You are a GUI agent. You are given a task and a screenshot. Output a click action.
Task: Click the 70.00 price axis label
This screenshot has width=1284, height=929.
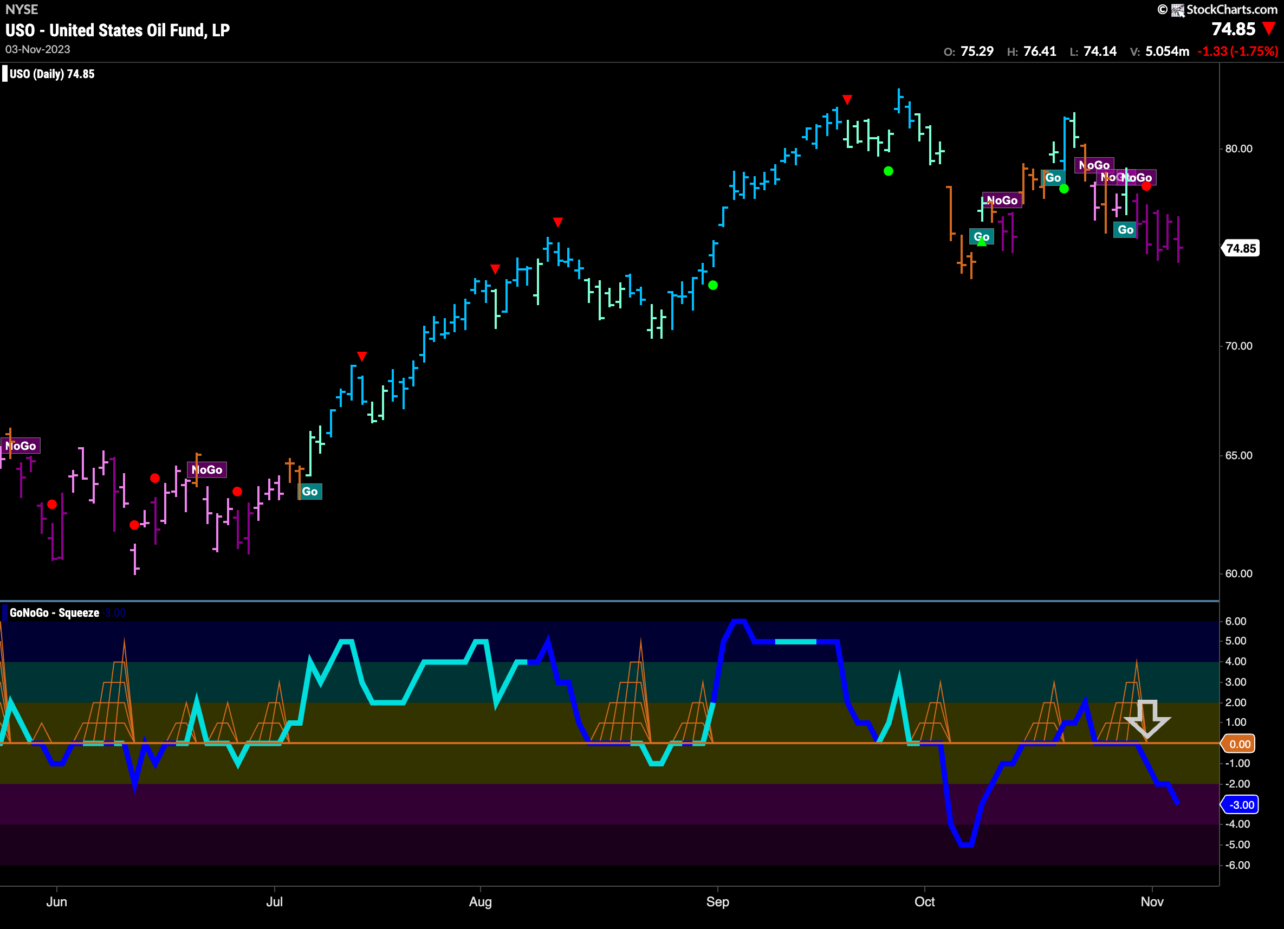1238,346
